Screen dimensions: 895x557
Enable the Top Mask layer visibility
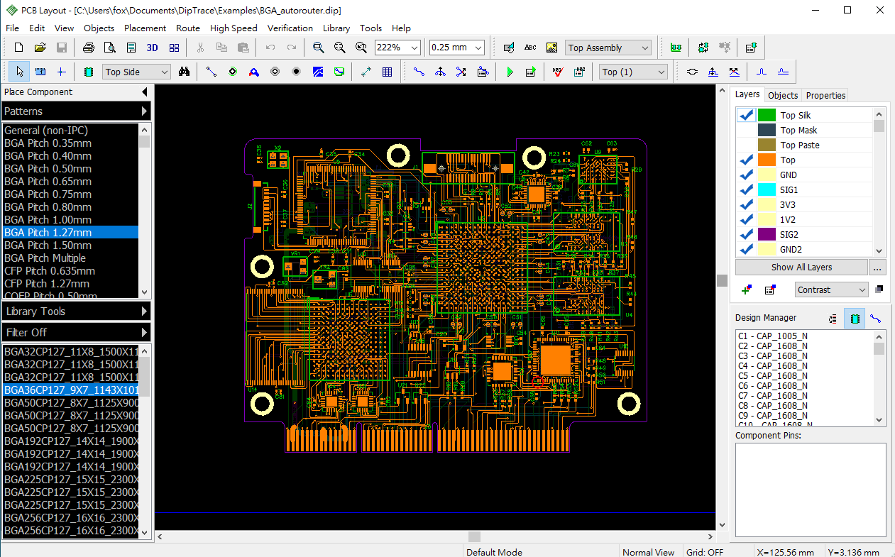coord(746,130)
